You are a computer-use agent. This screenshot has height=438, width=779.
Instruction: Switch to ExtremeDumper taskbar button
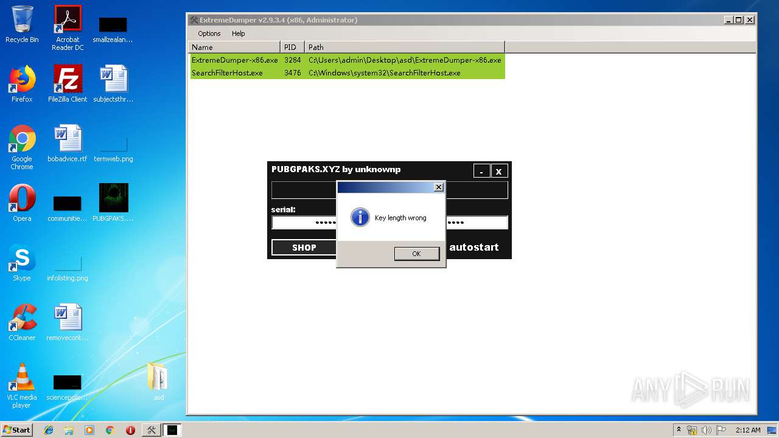(151, 430)
